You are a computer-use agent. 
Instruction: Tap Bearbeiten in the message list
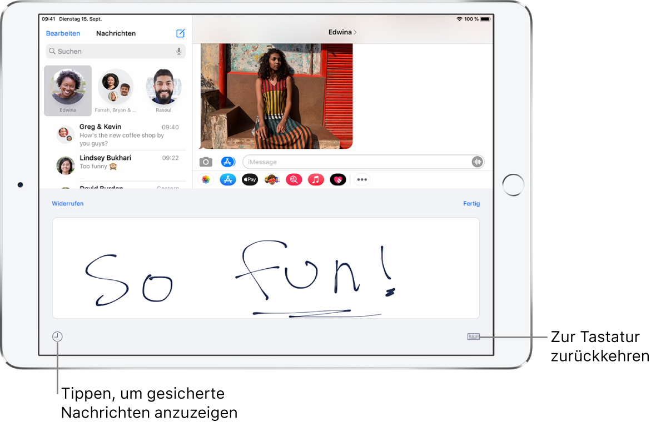(x=63, y=33)
